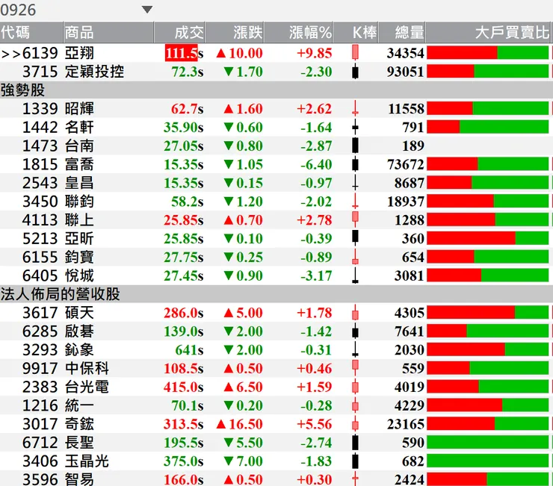Select stock row 1339 昭輝
553x486 pixels.
pos(276,108)
